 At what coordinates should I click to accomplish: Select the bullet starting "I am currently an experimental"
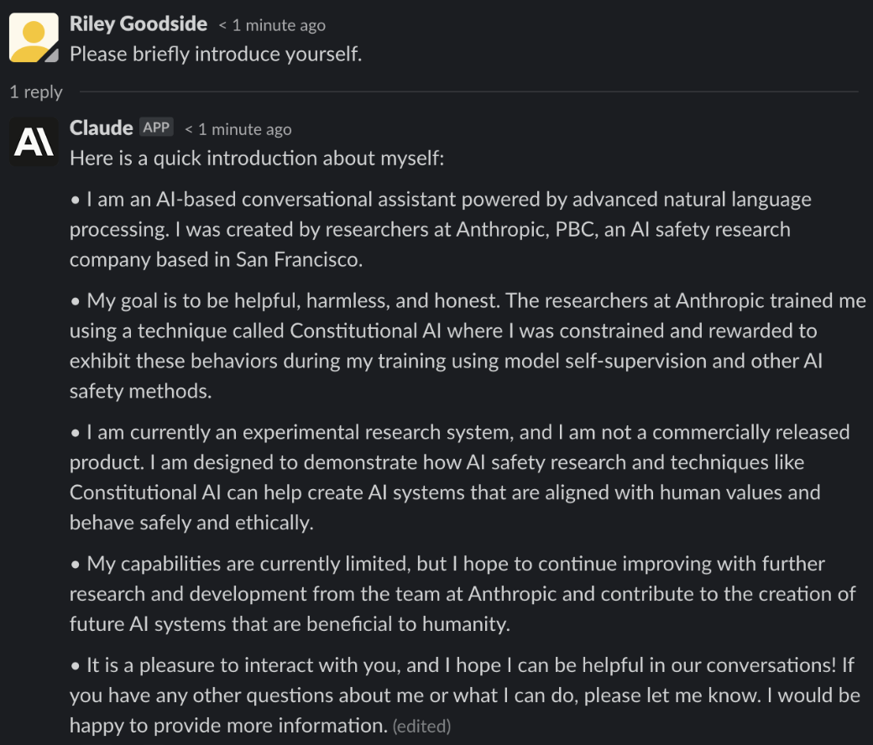coord(460,477)
